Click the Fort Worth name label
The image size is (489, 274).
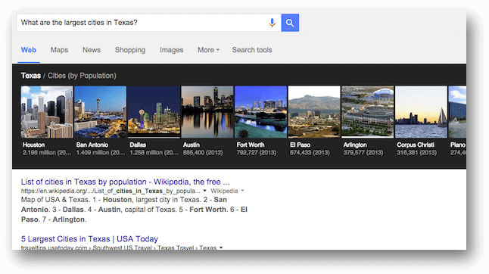tap(251, 145)
